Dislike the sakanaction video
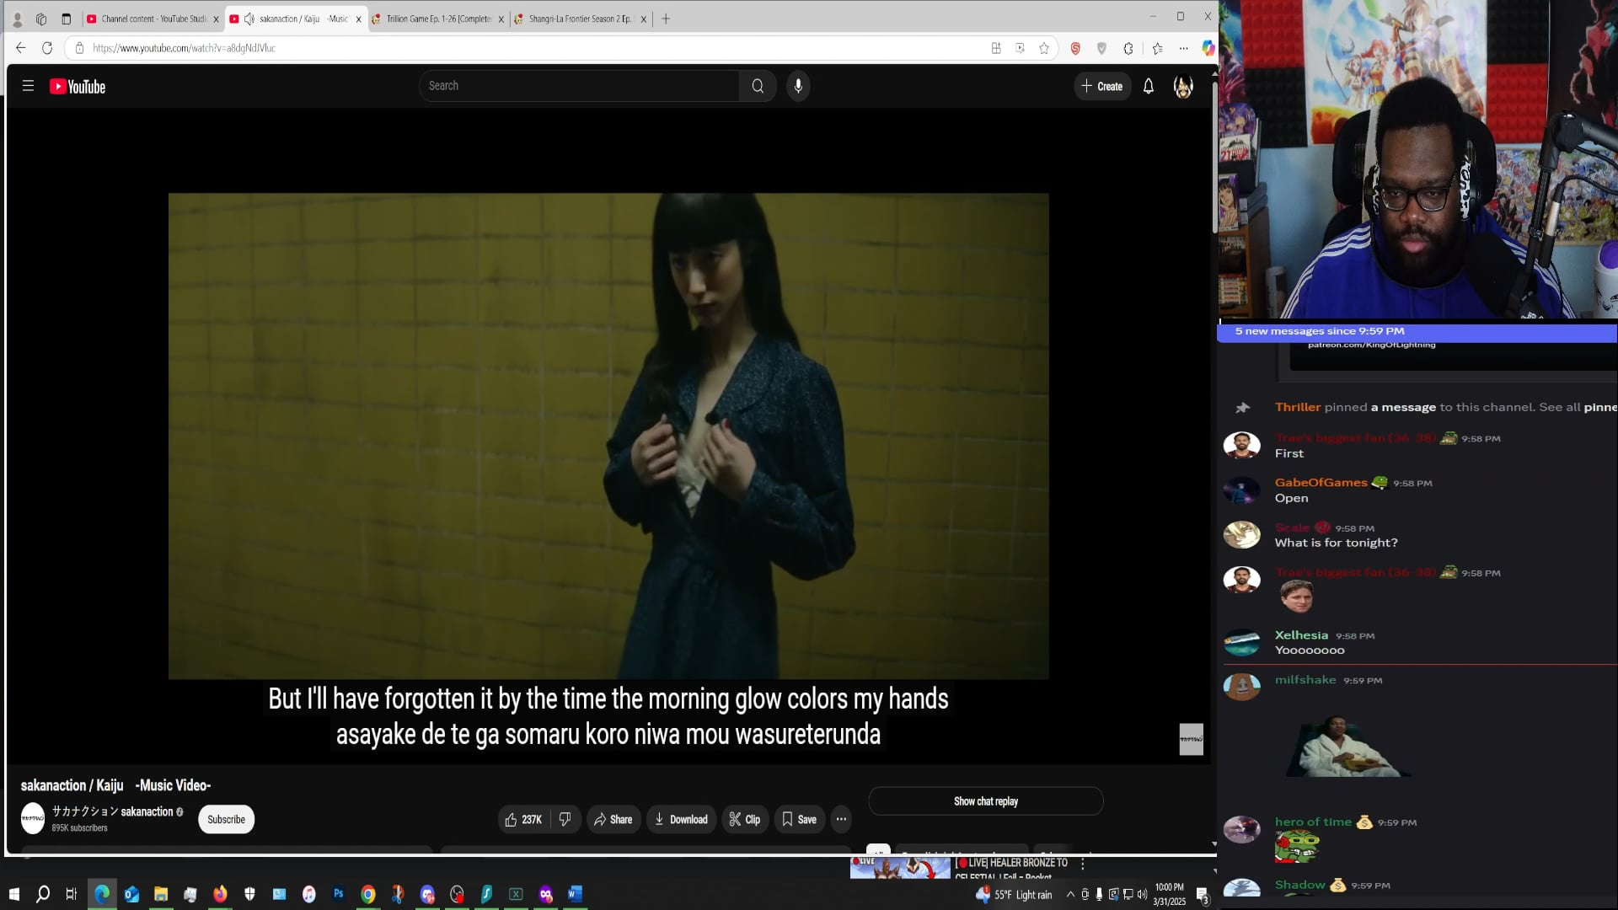The height and width of the screenshot is (910, 1618). [565, 819]
